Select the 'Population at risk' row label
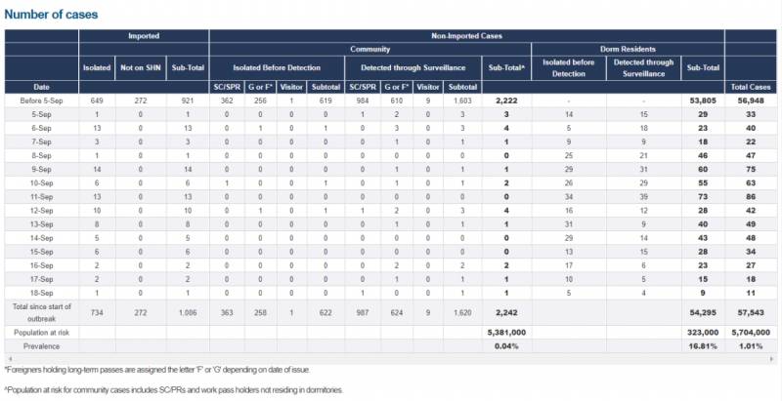Screen dimensions: 782x401 42,331
